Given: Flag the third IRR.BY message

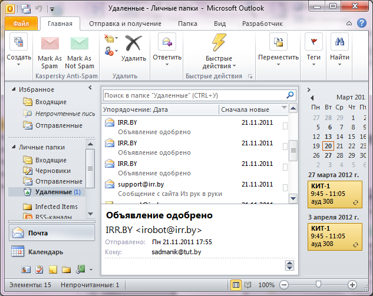Looking at the screenshot, I should [285, 167].
